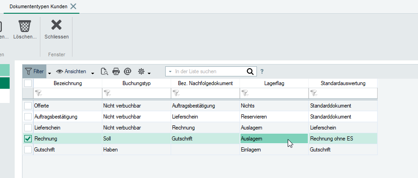
Task: Expand the Ansichten dropdown arrow
Action: click(93, 73)
